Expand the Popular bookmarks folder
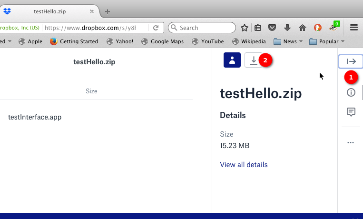Screen dimensions: 363x219 pos(326,41)
